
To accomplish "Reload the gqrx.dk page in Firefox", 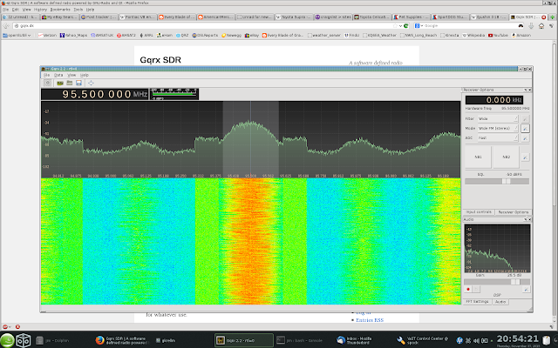I will (405, 26).
